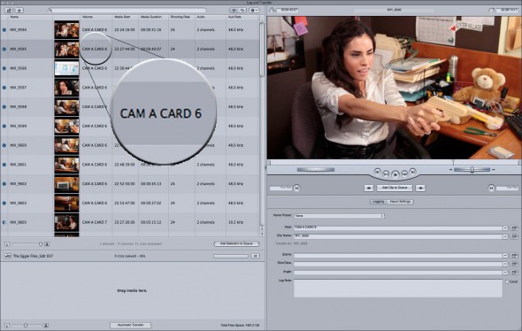
Task: Click right arrow beside Add Clip to Queue
Action: click(420, 189)
